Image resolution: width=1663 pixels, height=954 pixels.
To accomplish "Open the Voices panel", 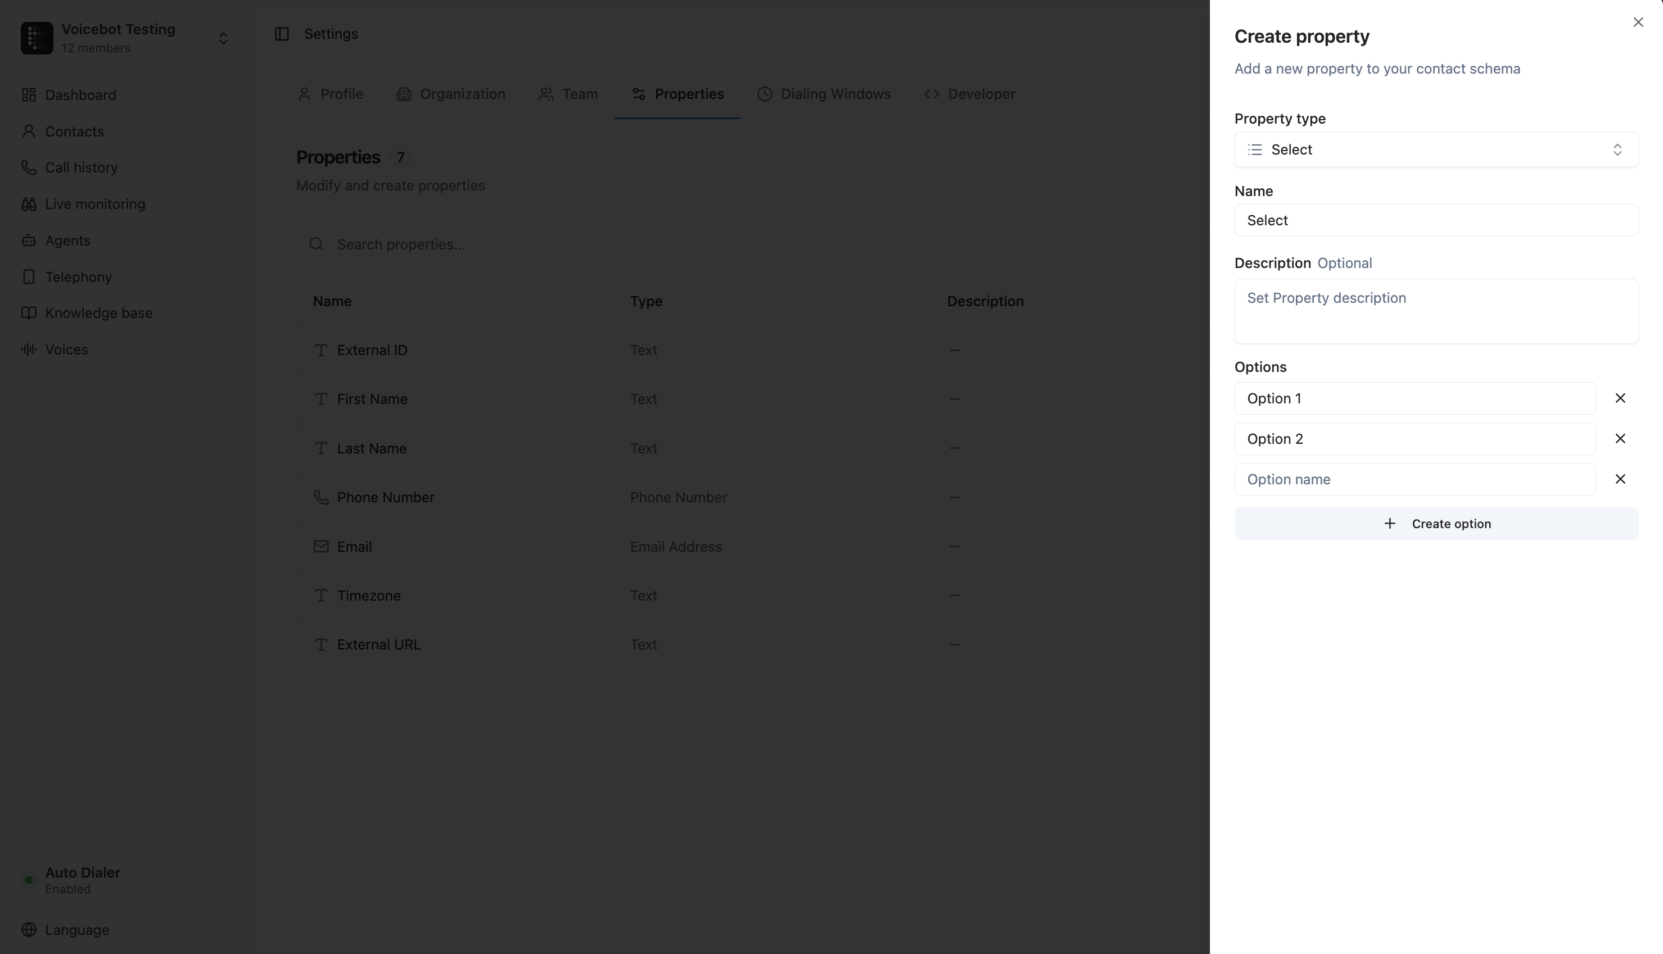I will tap(66, 349).
